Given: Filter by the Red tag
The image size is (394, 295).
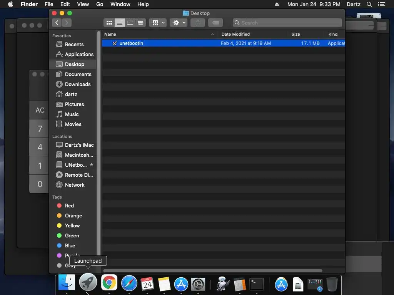Looking at the screenshot, I should pos(73,206).
